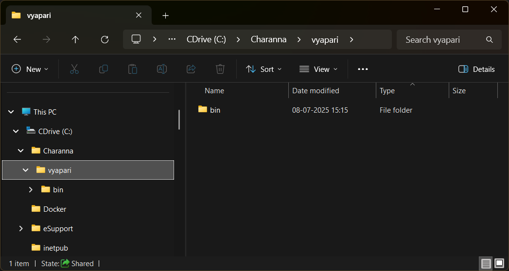The height and width of the screenshot is (271, 509).
Task: Select Docker folder in the tree
Action: pos(54,209)
